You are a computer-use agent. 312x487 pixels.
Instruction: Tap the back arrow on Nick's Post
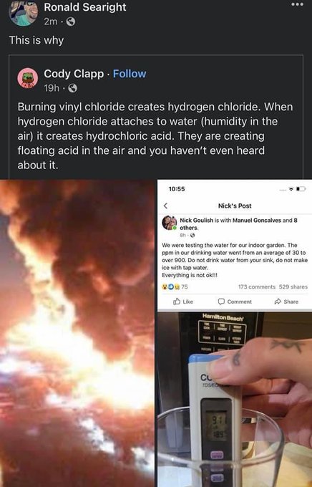[x=165, y=206]
